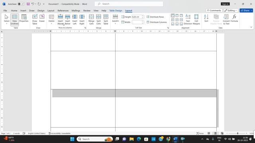Toggle View Gridlines
The height and width of the screenshot is (143, 255).
(14, 19)
